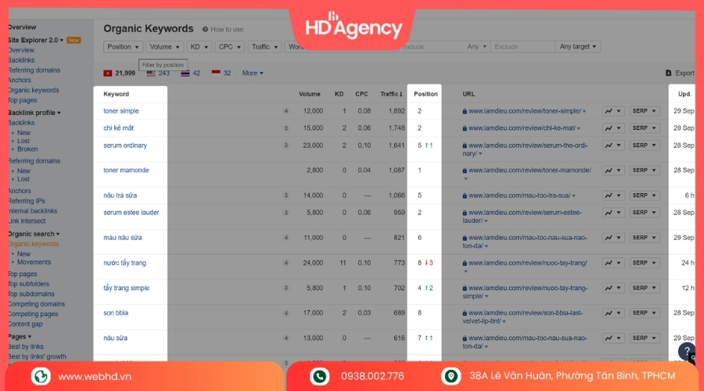Click the green lock icon of toner-simple URL
Viewport: 704px width, 391px height.
(465, 111)
